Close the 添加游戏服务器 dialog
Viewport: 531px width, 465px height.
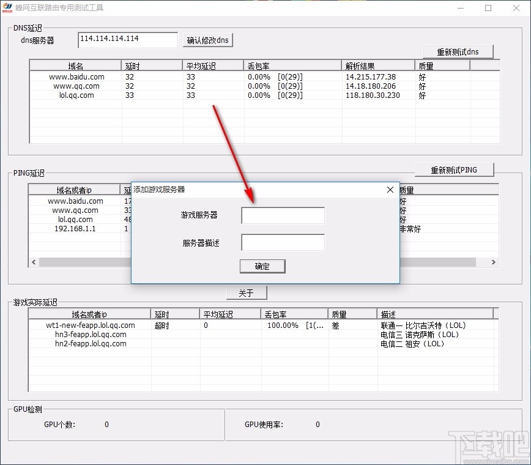tap(390, 190)
